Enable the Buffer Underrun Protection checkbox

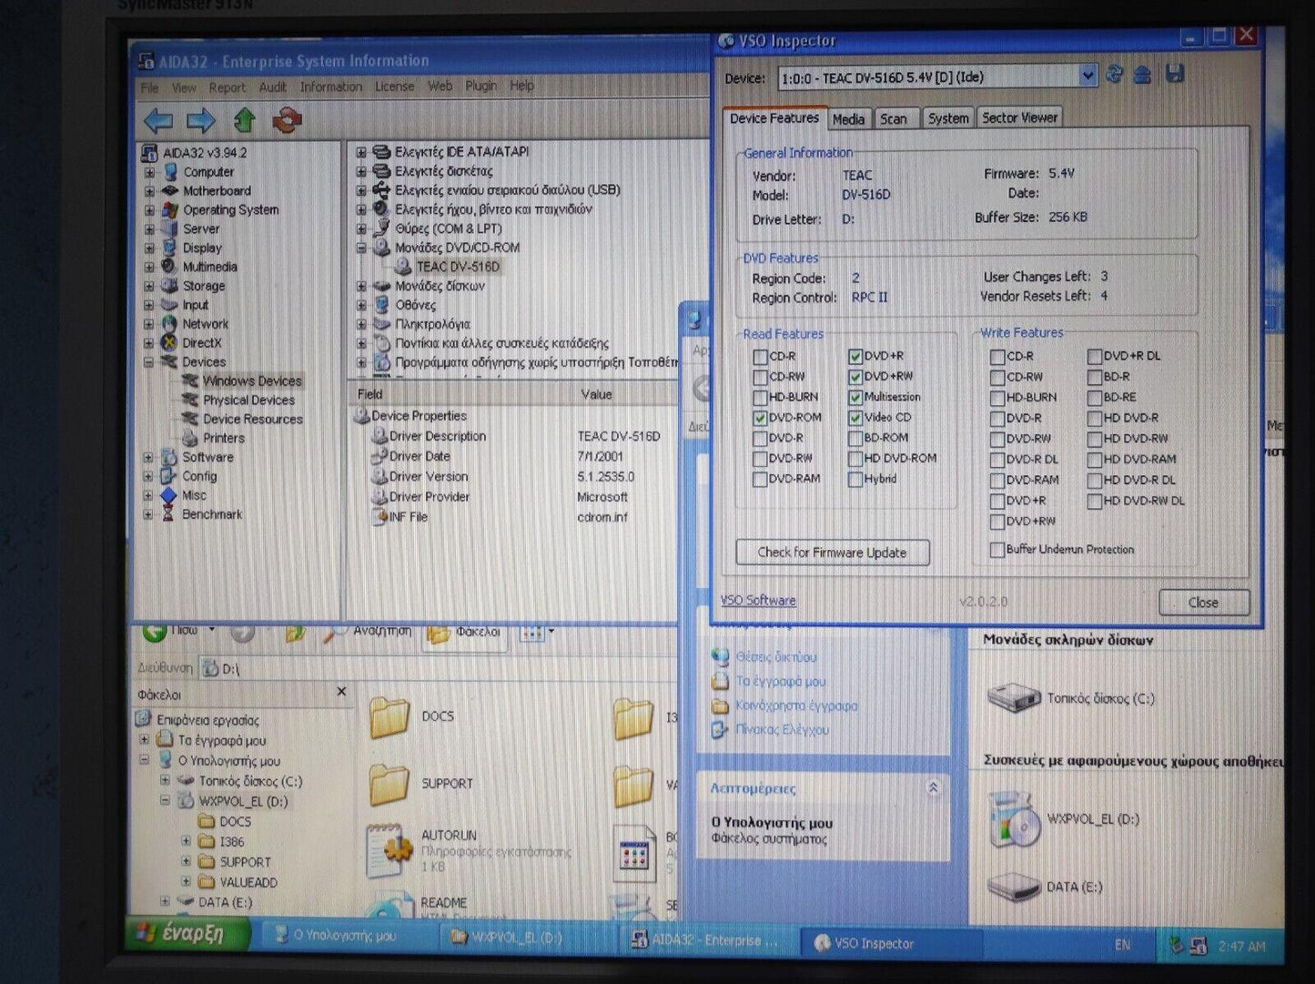997,550
